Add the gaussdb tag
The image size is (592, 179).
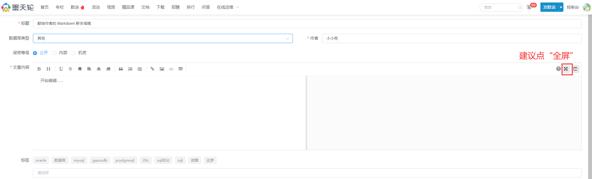100,160
